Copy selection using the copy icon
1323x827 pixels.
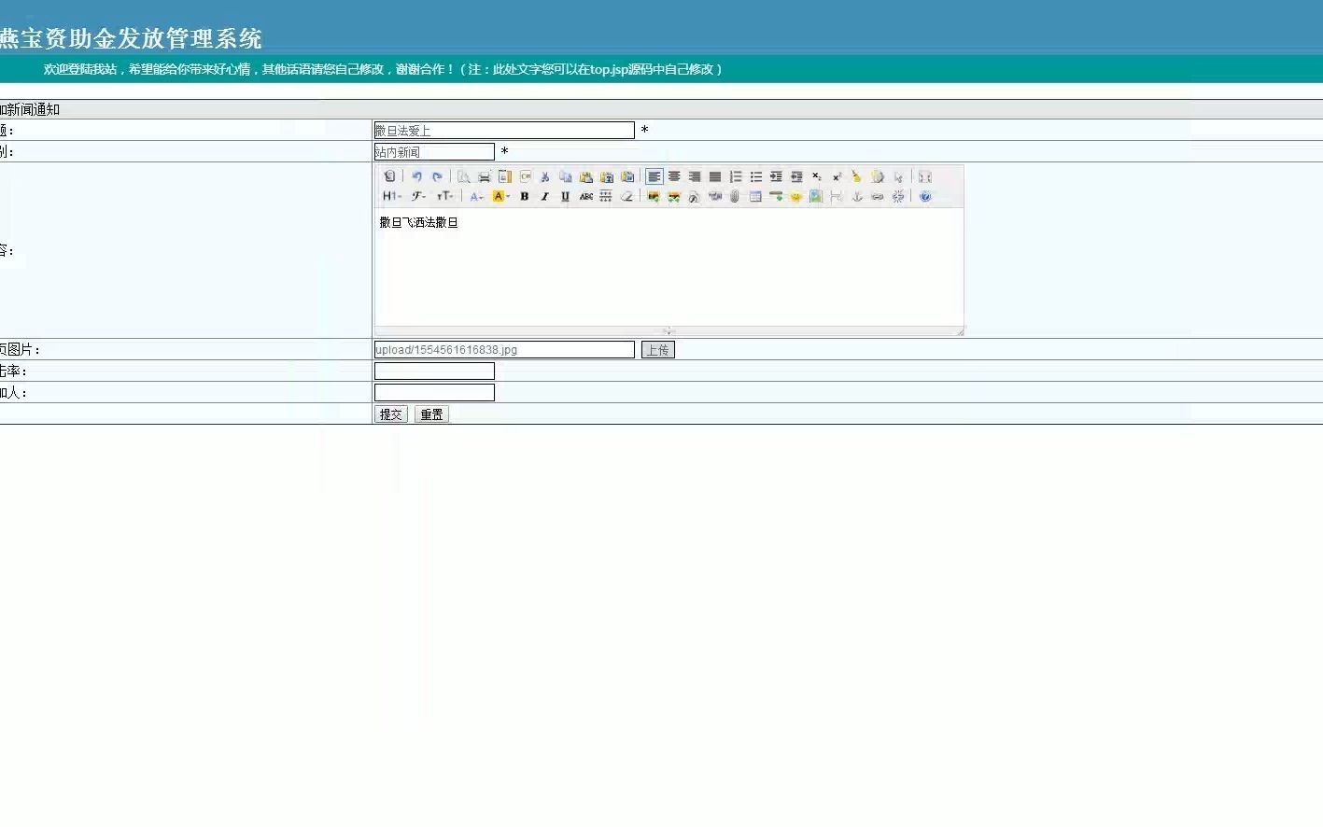pos(566,176)
